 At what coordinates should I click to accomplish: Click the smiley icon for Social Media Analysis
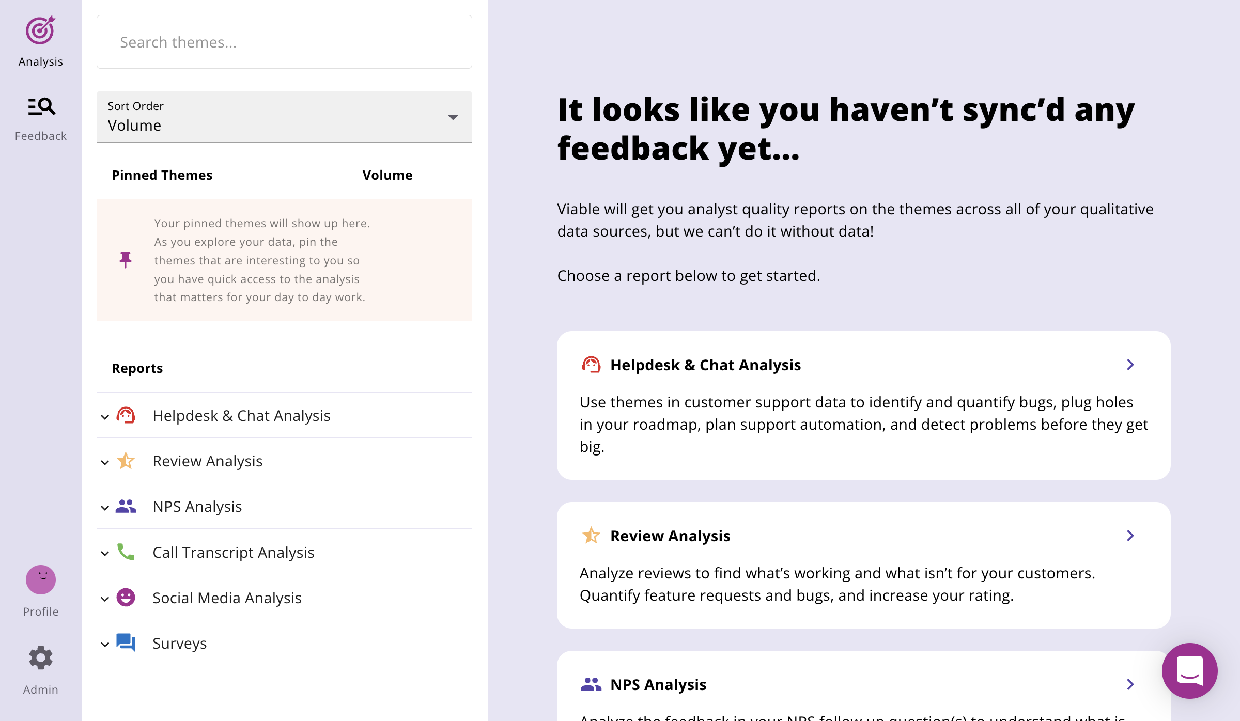[126, 598]
